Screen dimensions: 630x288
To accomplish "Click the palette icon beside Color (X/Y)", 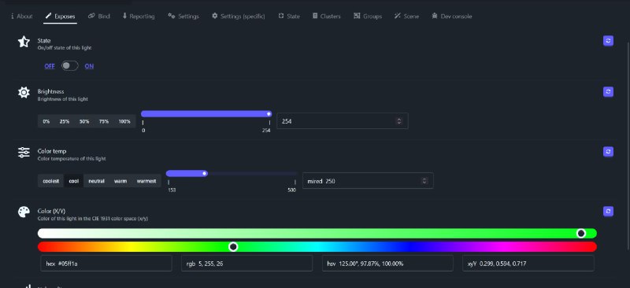I will click(x=24, y=212).
